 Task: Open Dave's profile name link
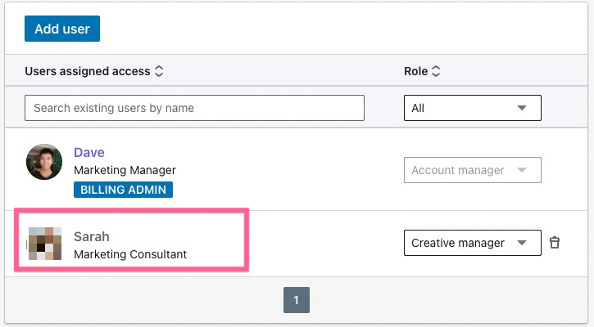89,152
